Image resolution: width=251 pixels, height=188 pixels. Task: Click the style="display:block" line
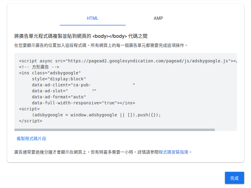[59, 79]
